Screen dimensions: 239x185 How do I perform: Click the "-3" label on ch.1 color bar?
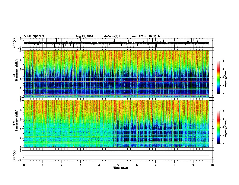222,61
